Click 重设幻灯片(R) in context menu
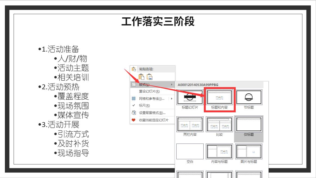The image size is (316, 178). [x=153, y=91]
